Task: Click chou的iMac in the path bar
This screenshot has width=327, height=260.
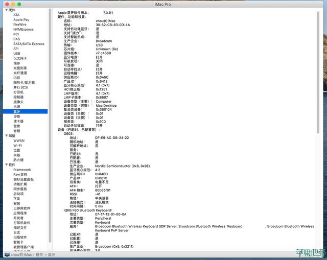Action: point(21,254)
